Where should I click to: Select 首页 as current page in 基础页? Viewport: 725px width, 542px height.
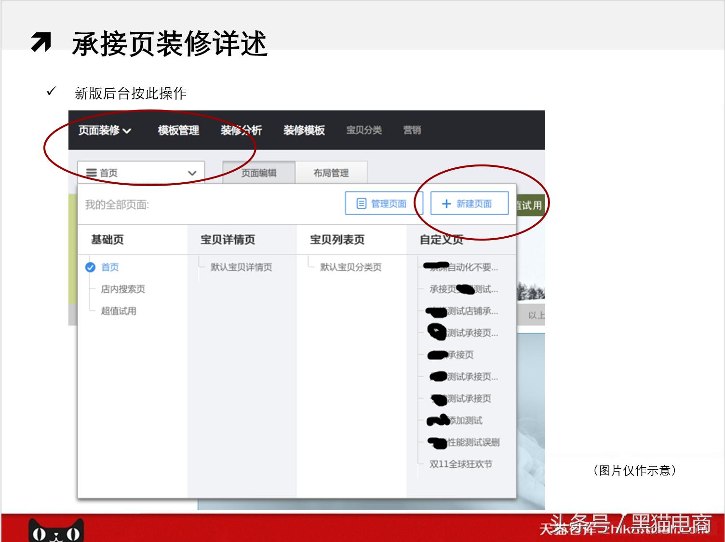[x=109, y=267]
